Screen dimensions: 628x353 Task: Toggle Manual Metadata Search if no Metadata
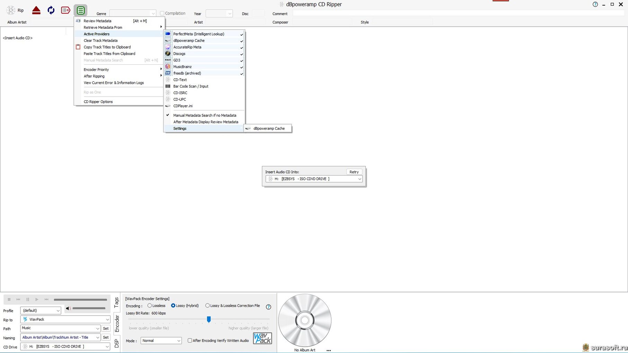tap(204, 115)
